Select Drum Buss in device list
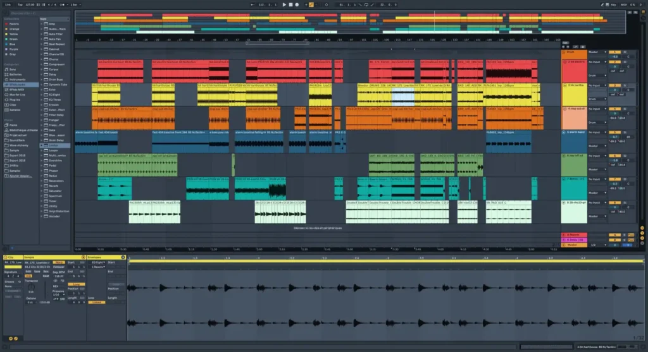The height and width of the screenshot is (352, 648). [x=56, y=80]
